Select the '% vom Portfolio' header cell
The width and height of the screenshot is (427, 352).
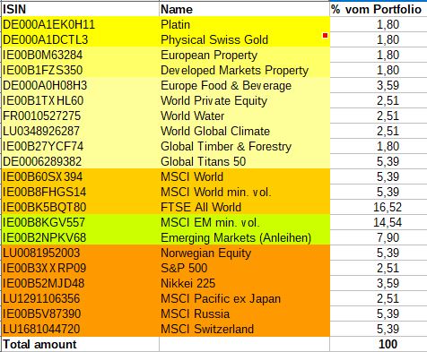click(x=379, y=9)
